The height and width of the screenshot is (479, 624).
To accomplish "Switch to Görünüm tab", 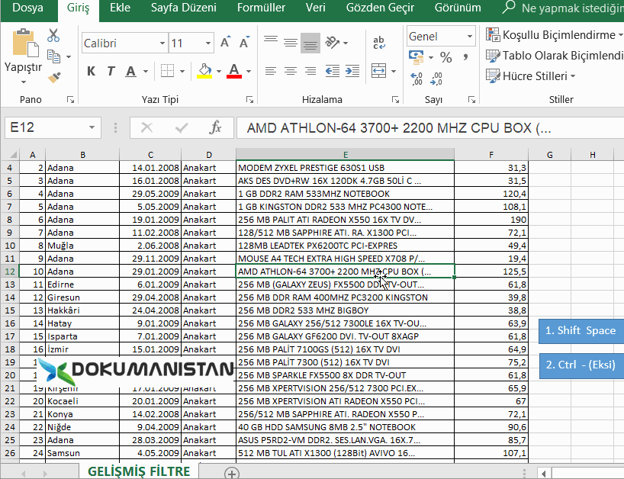I will click(458, 8).
